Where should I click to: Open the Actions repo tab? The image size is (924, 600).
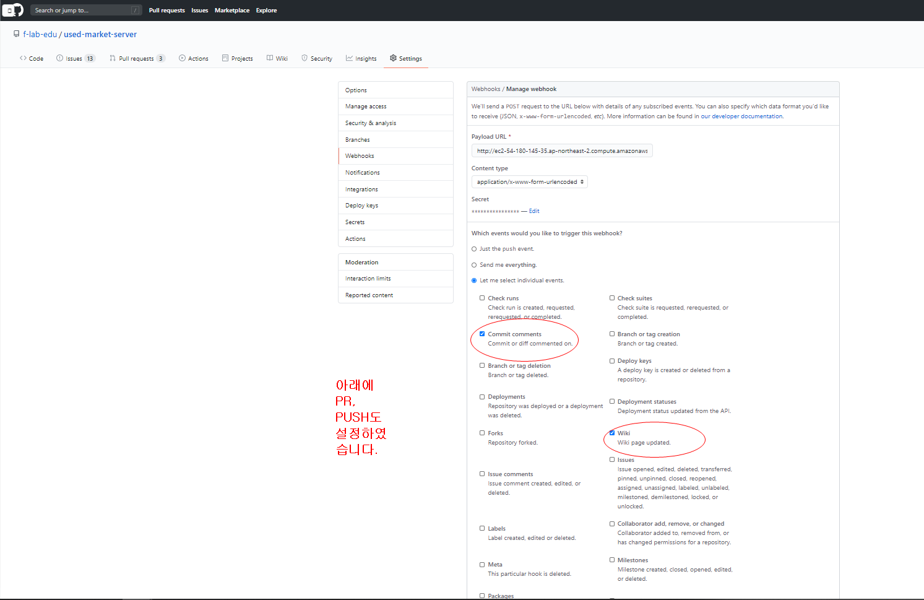pyautogui.click(x=194, y=58)
